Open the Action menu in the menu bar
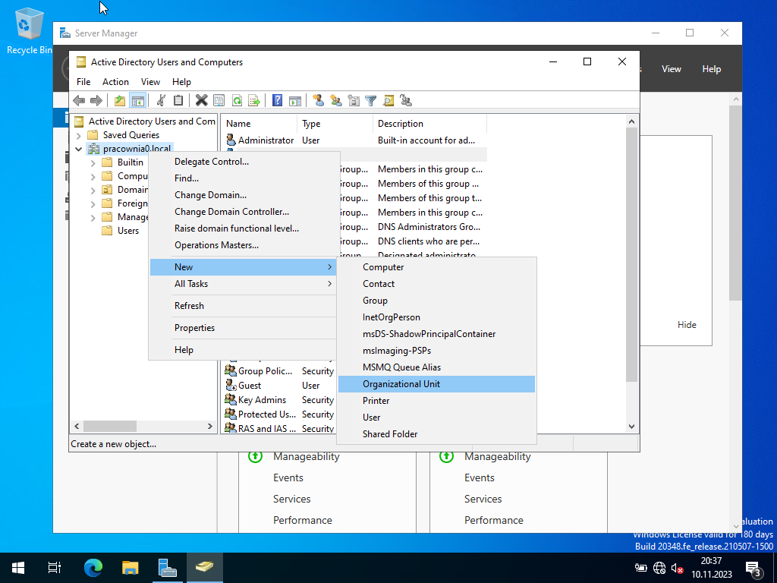This screenshot has width=777, height=583. [x=115, y=82]
